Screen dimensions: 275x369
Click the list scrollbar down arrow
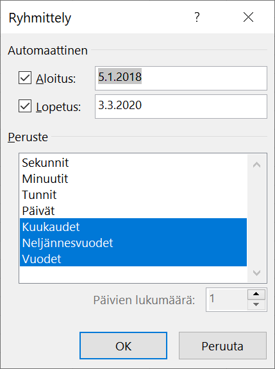coord(256,273)
